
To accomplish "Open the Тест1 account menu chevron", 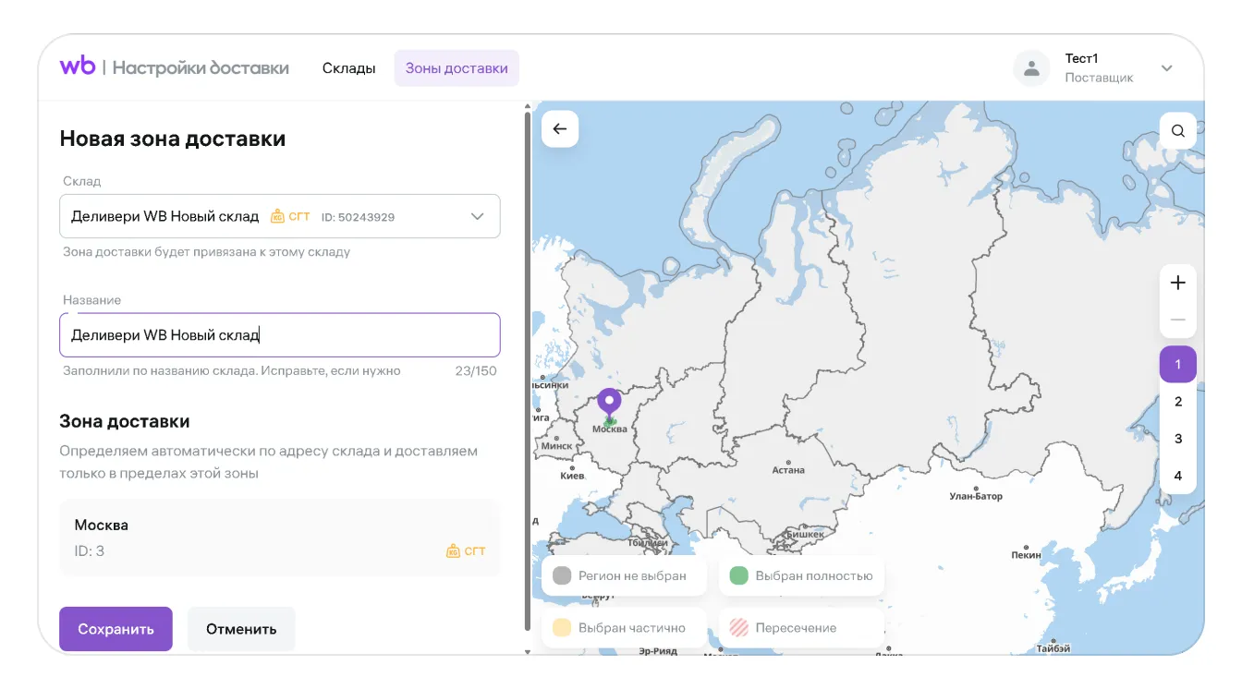I will [1166, 68].
